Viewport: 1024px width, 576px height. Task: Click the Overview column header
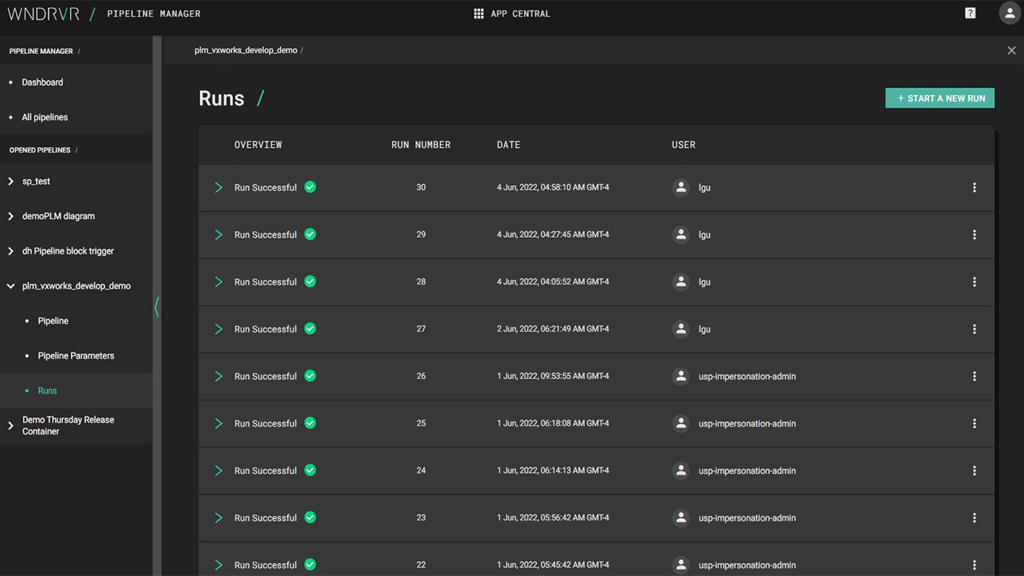point(258,145)
